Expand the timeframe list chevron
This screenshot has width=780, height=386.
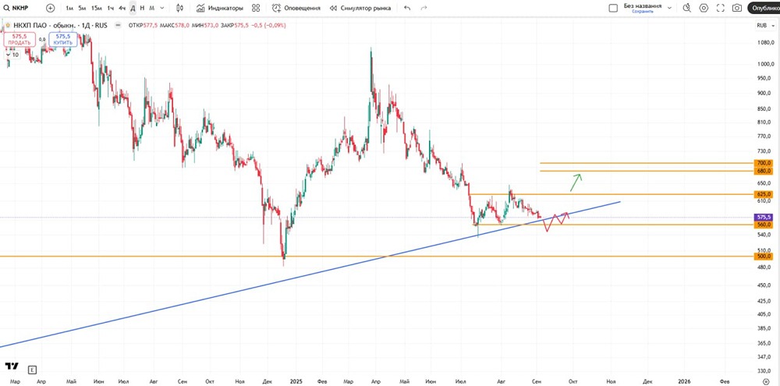coord(162,8)
